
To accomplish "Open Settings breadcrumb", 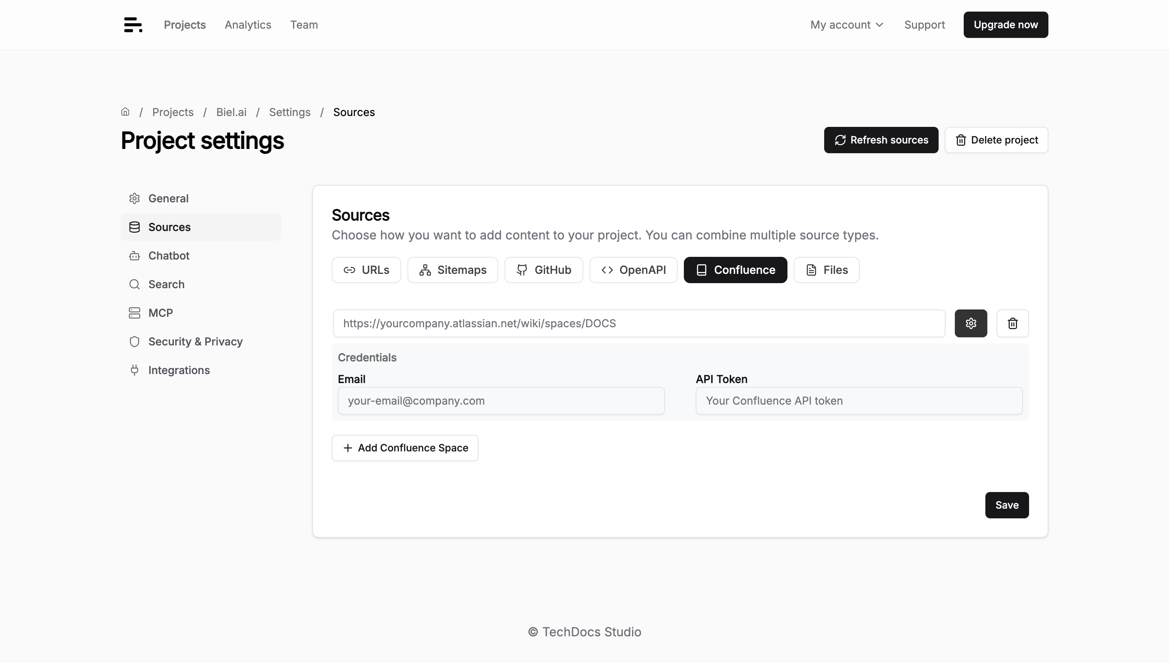I will click(290, 112).
